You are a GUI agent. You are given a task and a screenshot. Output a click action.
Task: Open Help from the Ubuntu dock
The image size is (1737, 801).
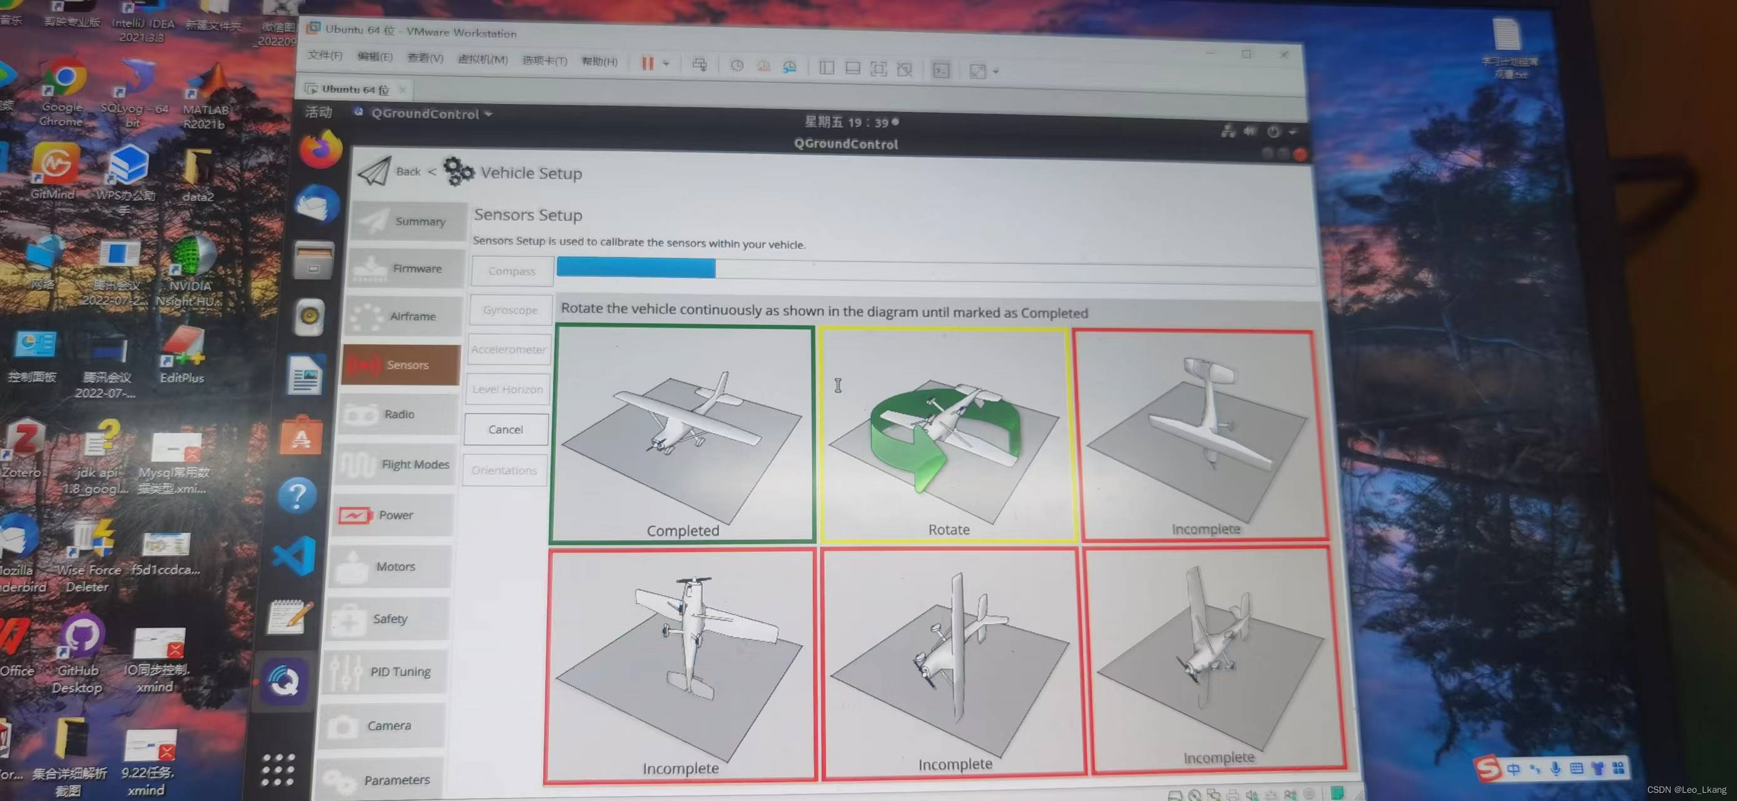click(297, 496)
